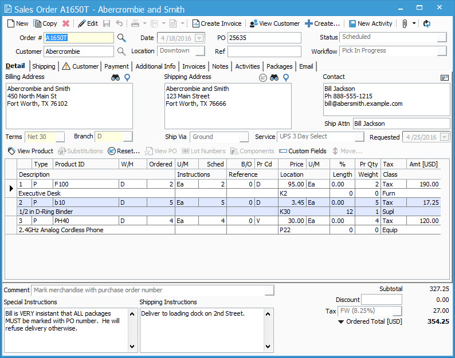This screenshot has width=455, height=358.
Task: Open the Service dropdown UPS 3 Day Select
Action: [359, 137]
